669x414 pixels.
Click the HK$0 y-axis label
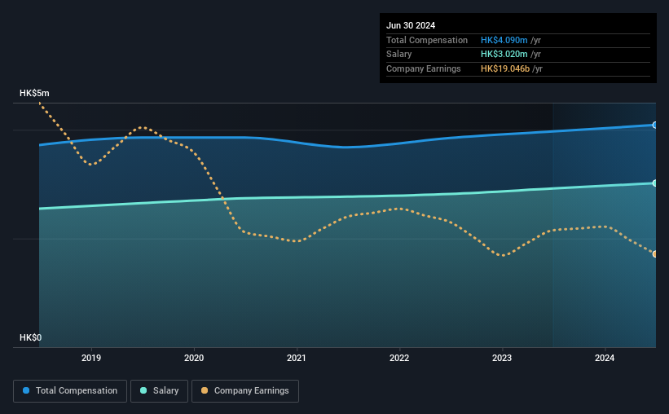[31, 337]
